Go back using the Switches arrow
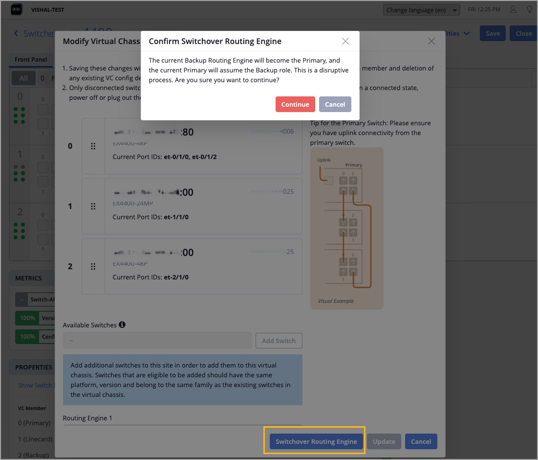 pyautogui.click(x=16, y=33)
